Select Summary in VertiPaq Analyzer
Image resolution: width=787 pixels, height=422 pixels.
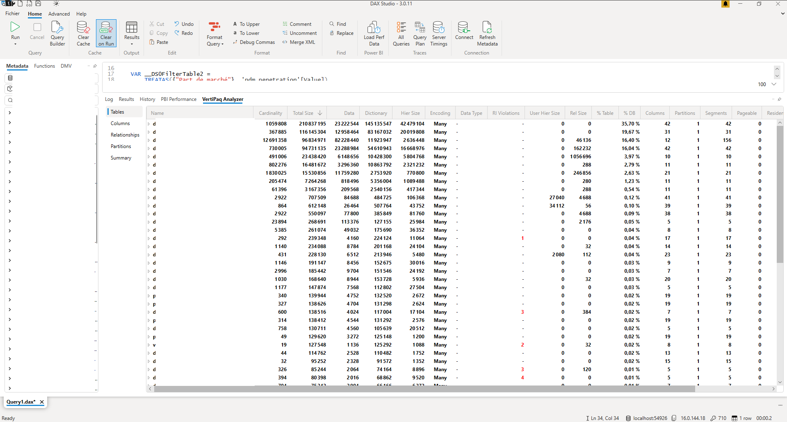click(121, 158)
